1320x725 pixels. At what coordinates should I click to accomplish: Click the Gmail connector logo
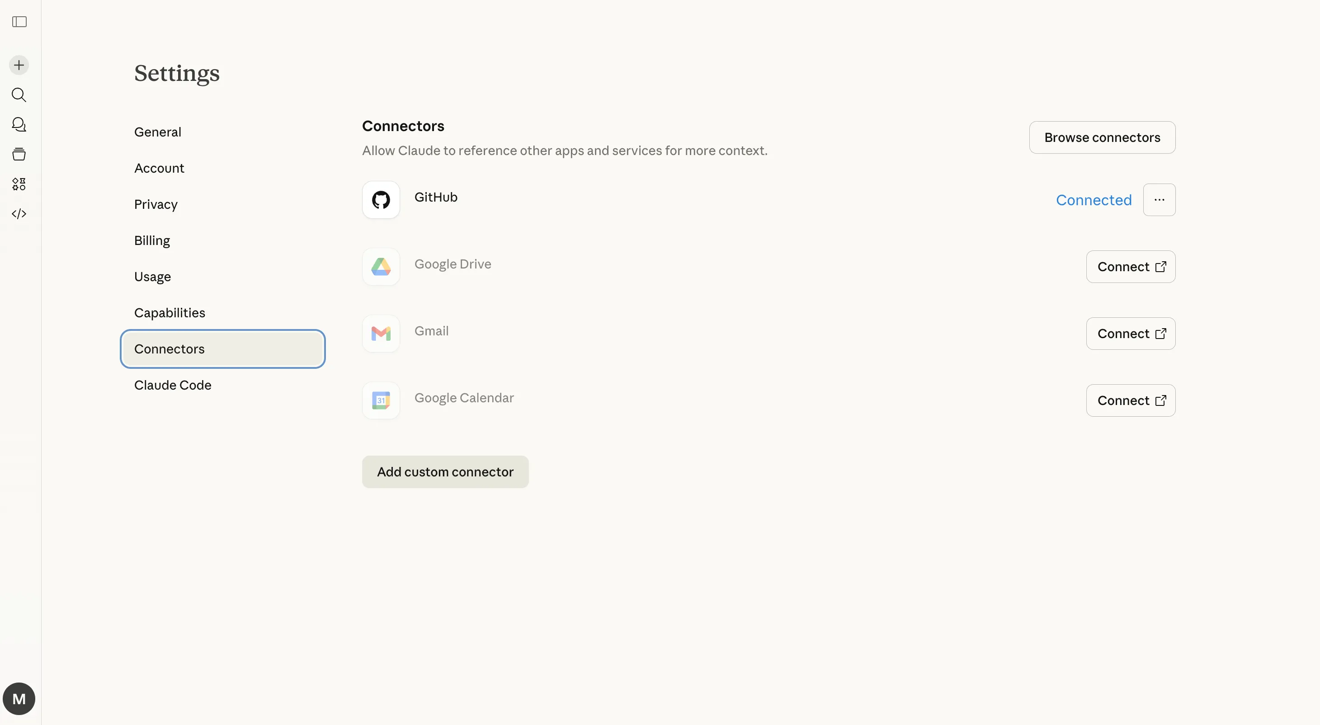point(381,334)
